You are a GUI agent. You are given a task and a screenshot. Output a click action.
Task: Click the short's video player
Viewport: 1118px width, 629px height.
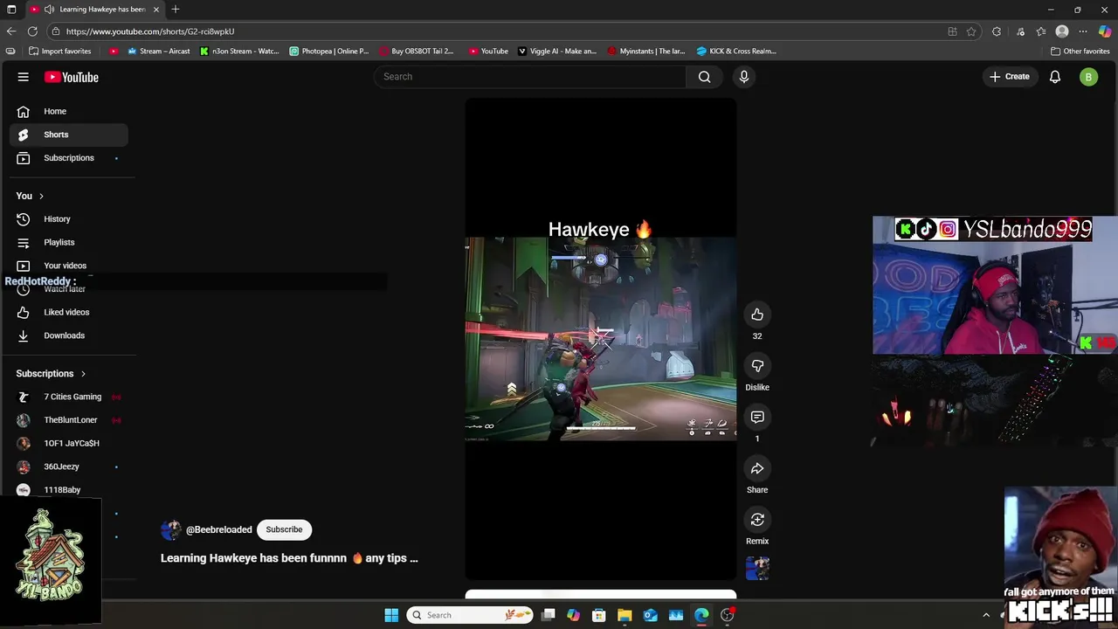[x=601, y=339]
